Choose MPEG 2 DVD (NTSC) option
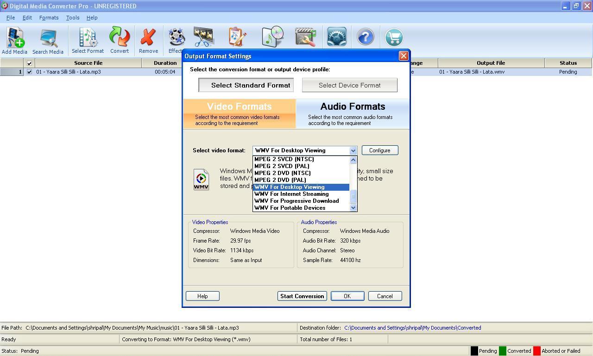 (301, 173)
